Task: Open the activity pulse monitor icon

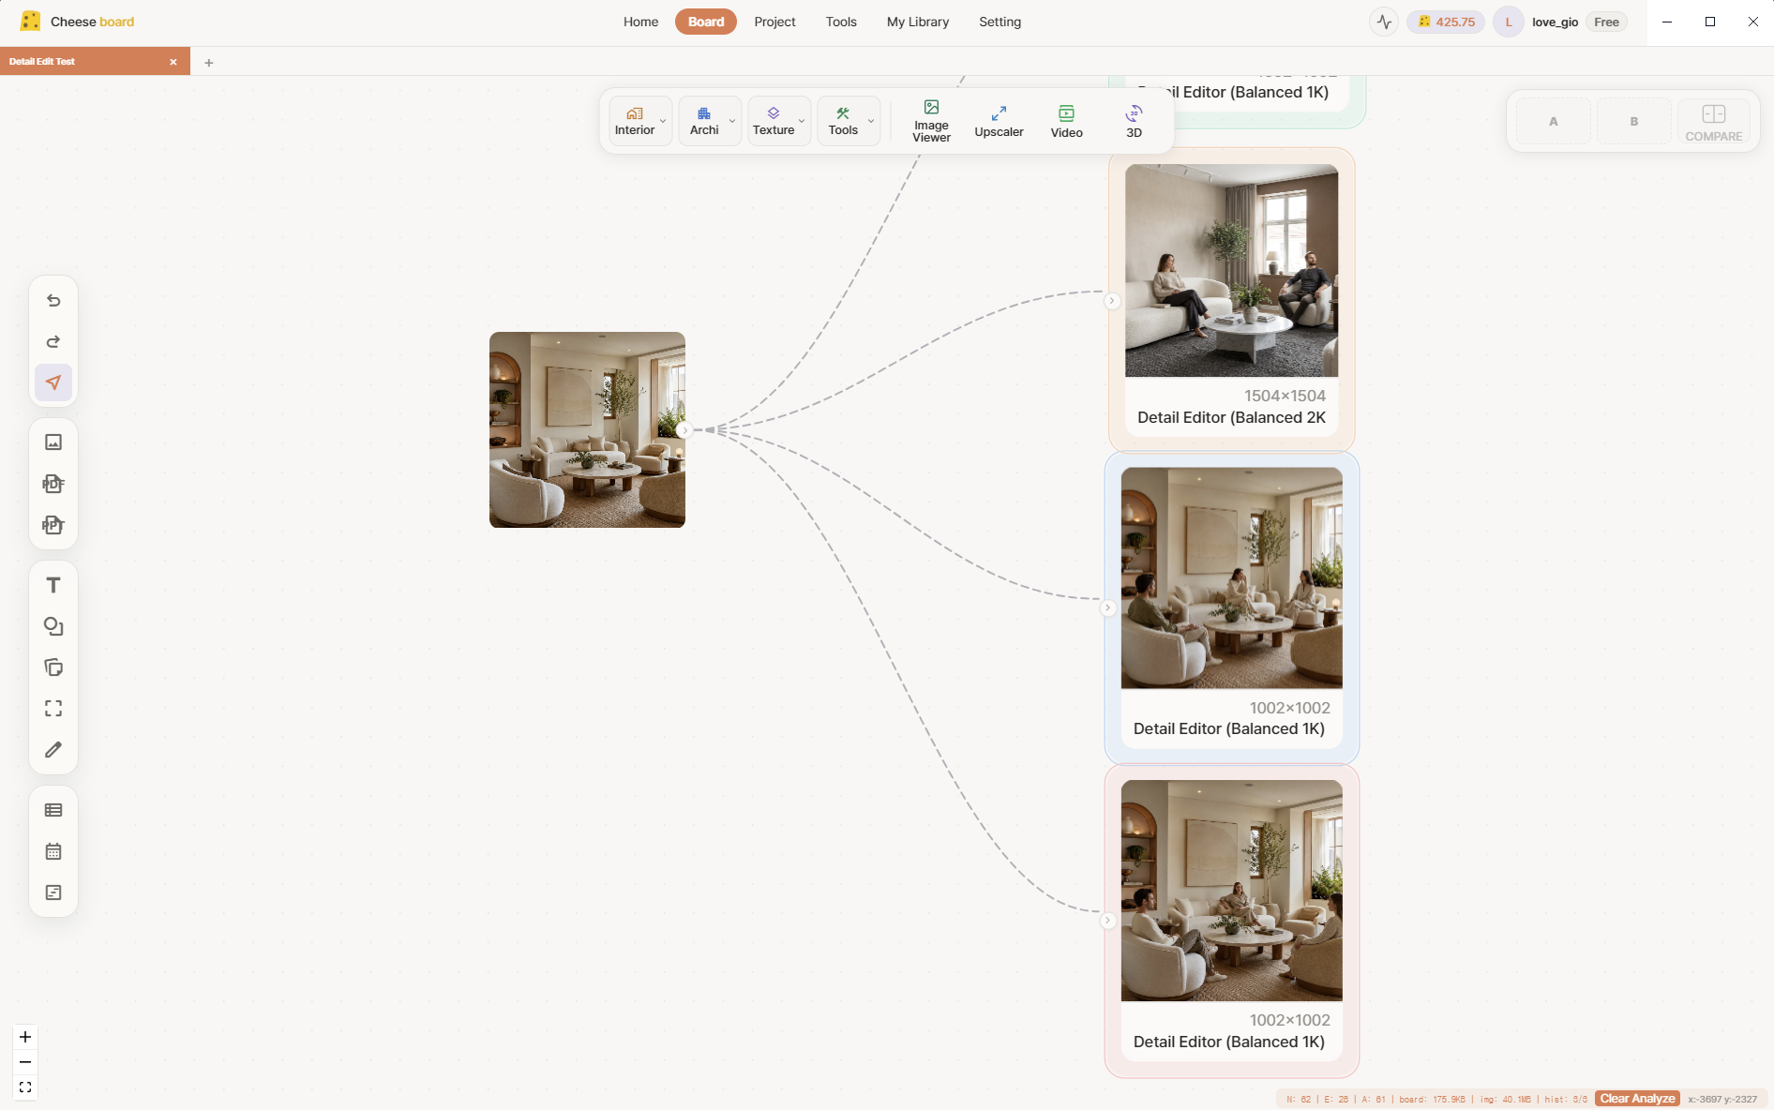Action: (1384, 22)
